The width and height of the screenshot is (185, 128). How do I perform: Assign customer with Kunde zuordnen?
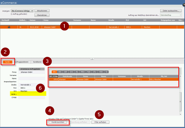pos(58,122)
